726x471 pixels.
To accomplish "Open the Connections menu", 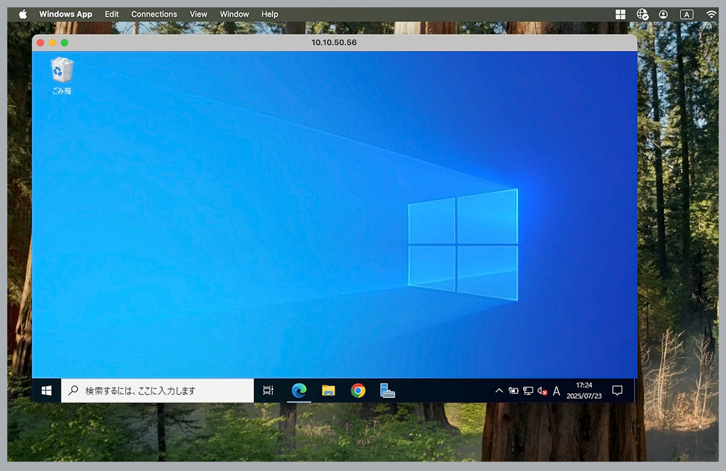I will [x=154, y=14].
